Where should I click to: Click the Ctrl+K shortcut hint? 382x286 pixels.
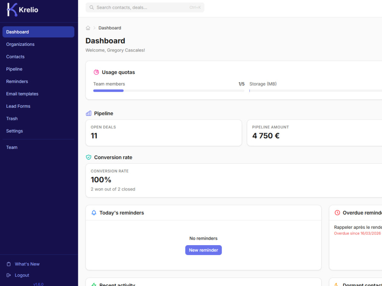click(x=195, y=8)
